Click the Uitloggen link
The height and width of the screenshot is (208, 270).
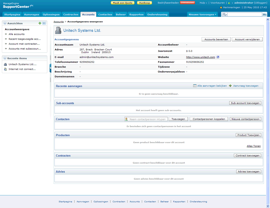tap(260, 3)
